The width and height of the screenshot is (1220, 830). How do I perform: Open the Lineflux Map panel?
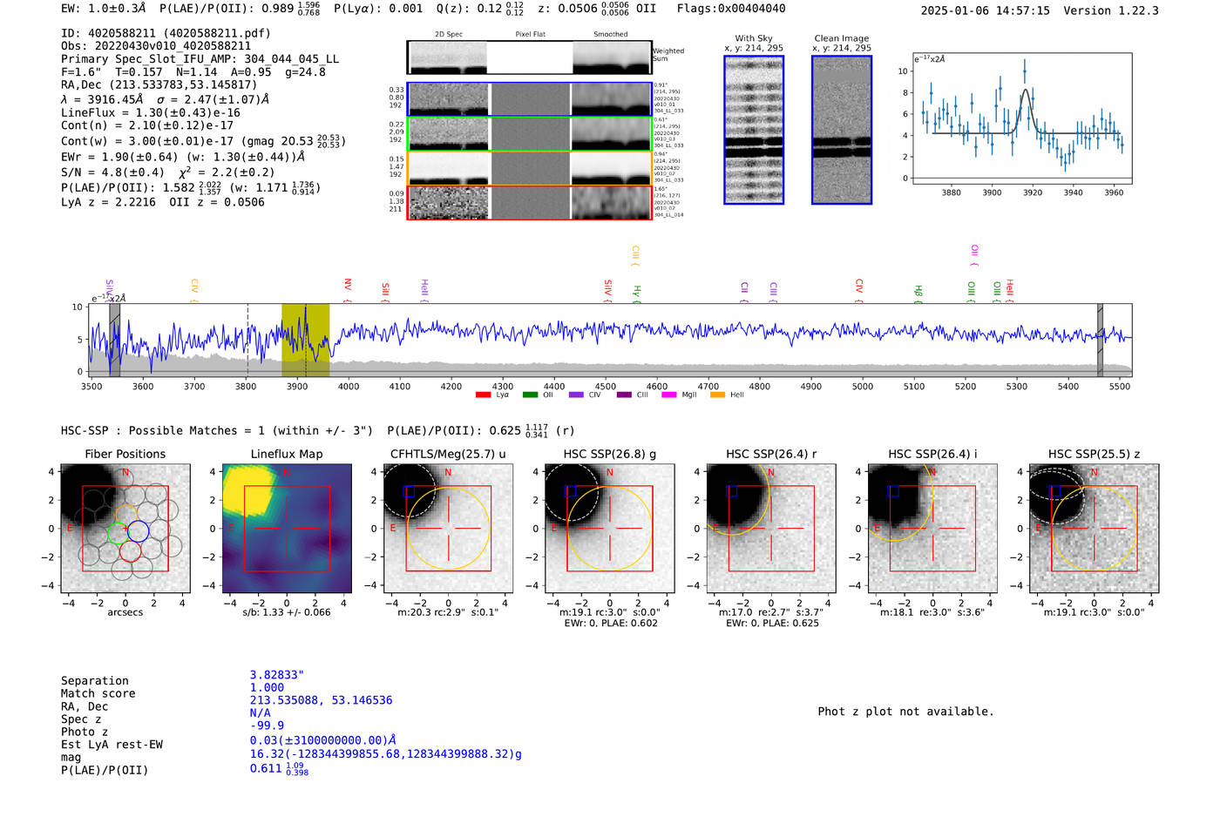[287, 529]
